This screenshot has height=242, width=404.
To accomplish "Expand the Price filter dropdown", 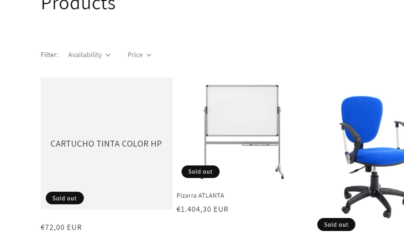I will click(135, 55).
